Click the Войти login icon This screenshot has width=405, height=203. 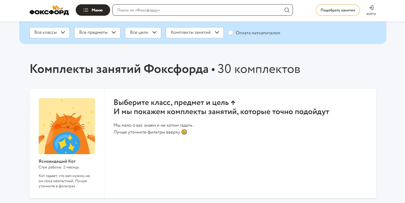click(x=371, y=10)
